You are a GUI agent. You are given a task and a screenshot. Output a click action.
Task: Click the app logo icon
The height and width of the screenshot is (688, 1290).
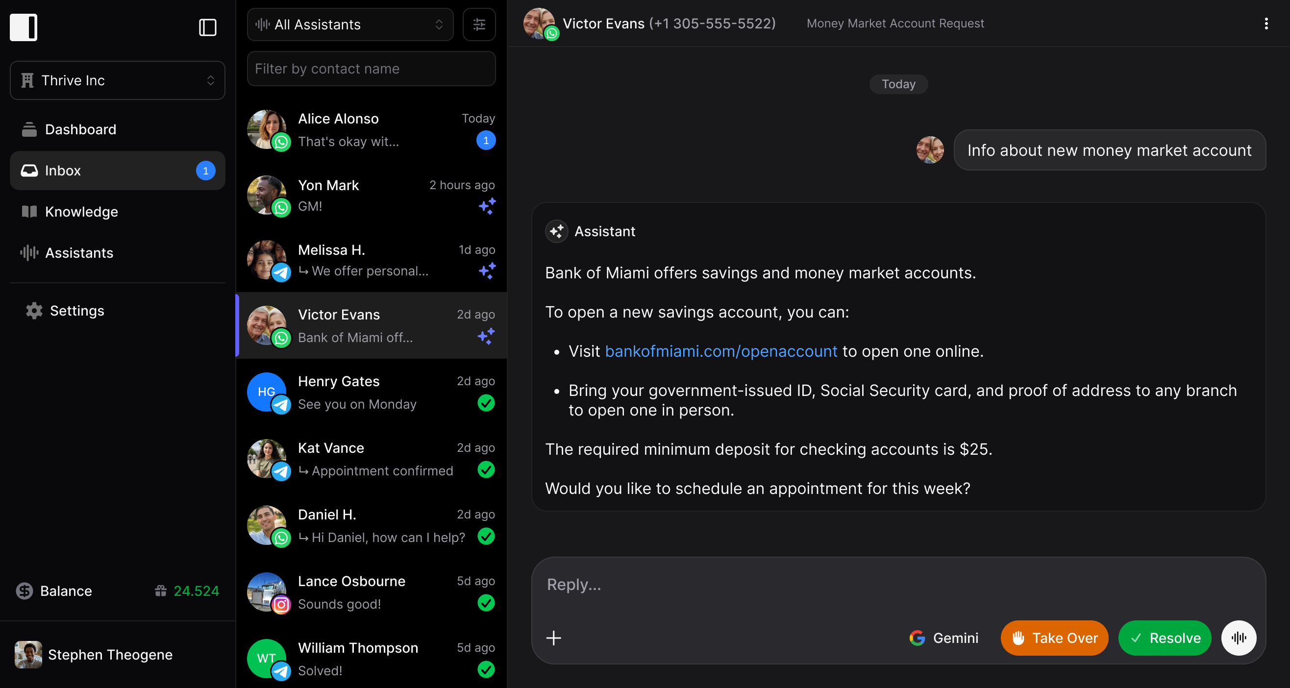(24, 27)
